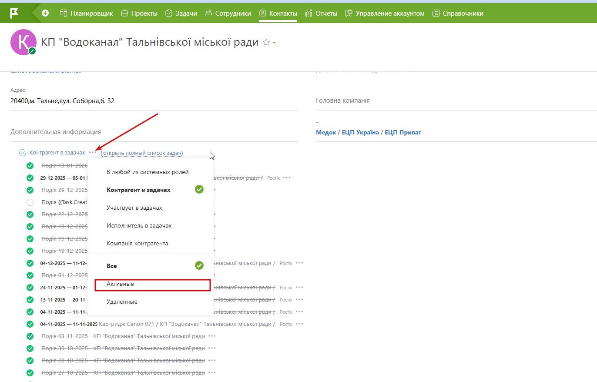
Task: Open three-dots menu for Подія 30-10-2025 row
Action: coord(212,348)
